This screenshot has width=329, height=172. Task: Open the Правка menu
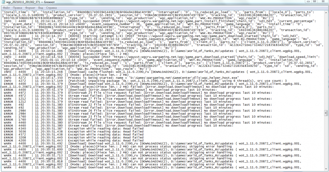(x=17, y=8)
